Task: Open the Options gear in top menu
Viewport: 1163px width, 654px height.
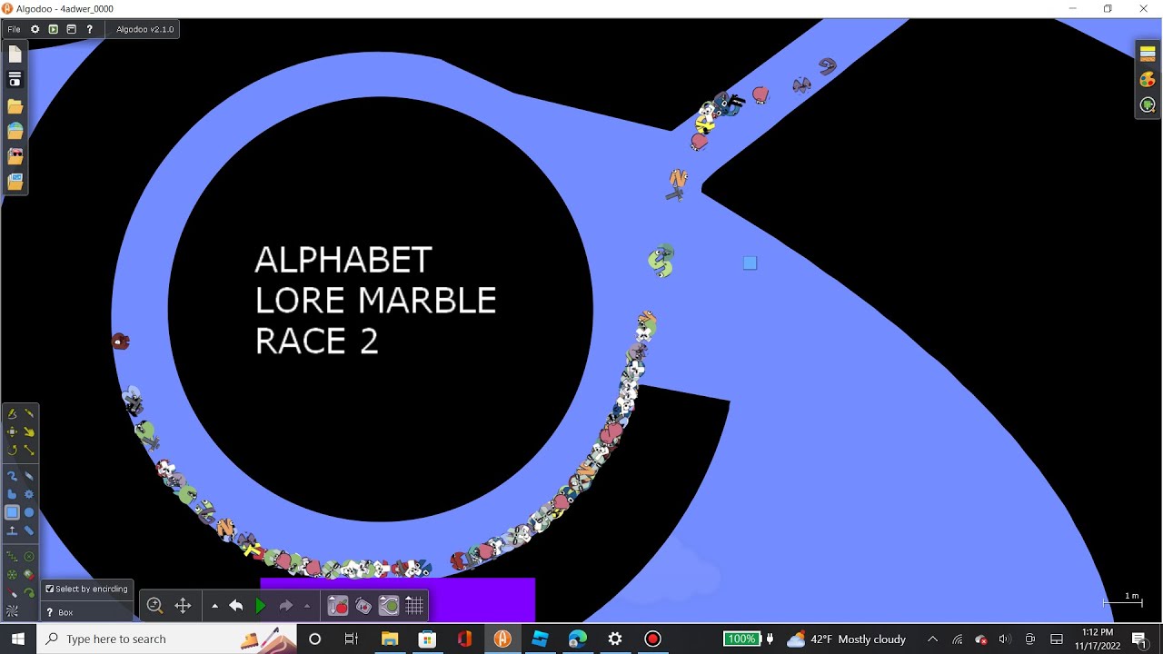Action: 35,29
